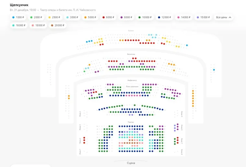This screenshot has width=246, height=167.
Task: Pick the 12000 ₽ price filter
Action: pos(165,17)
